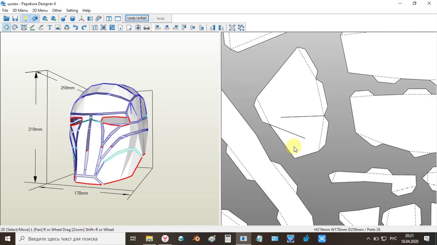Click the export page arrow icon

point(129,28)
